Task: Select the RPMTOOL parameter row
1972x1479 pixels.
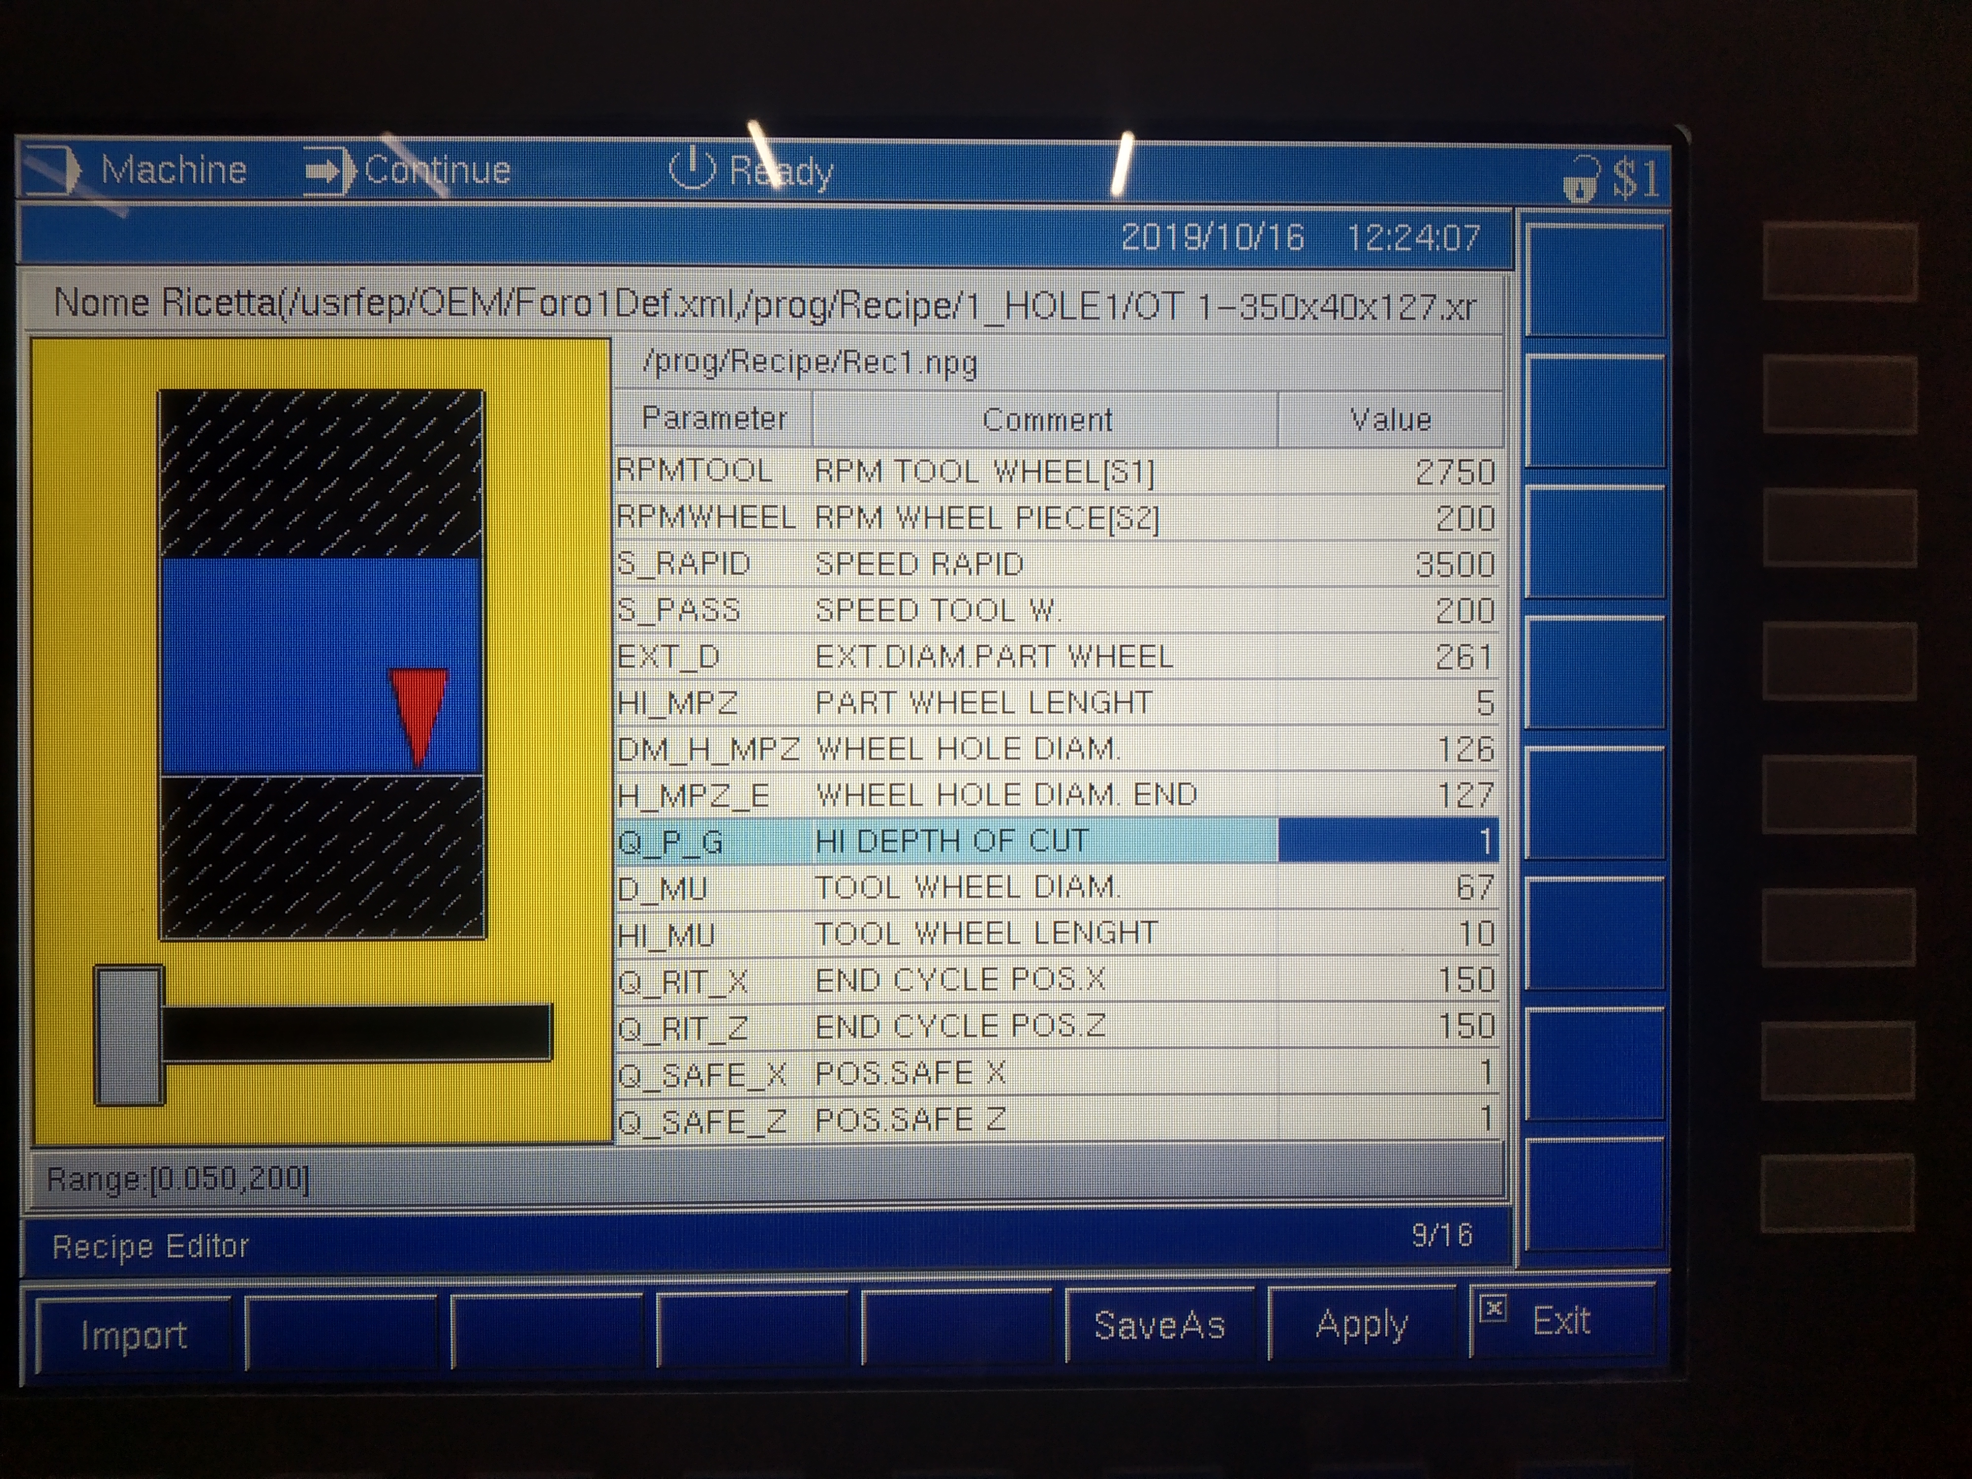Action: click(1057, 472)
